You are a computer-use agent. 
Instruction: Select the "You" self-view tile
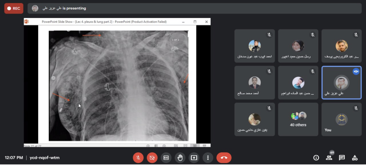(341, 119)
